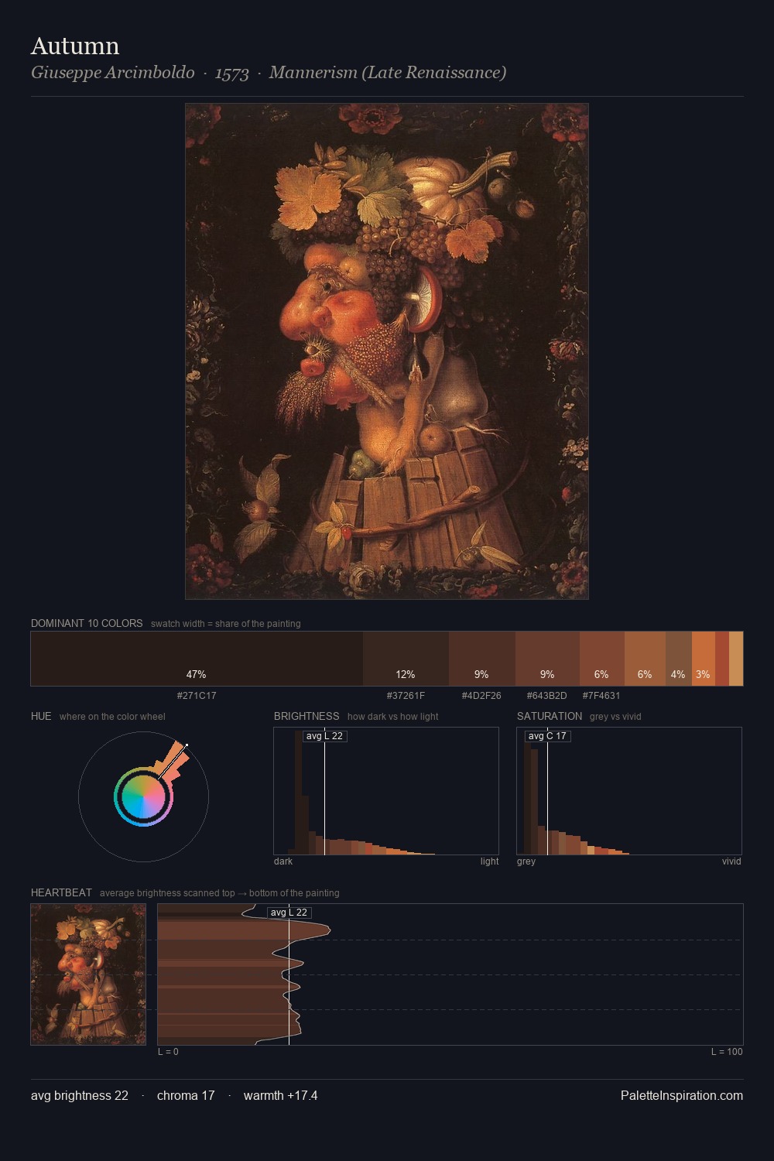Click 'how dark vs how light' caption
Image resolution: width=774 pixels, height=1161 pixels.
point(392,717)
